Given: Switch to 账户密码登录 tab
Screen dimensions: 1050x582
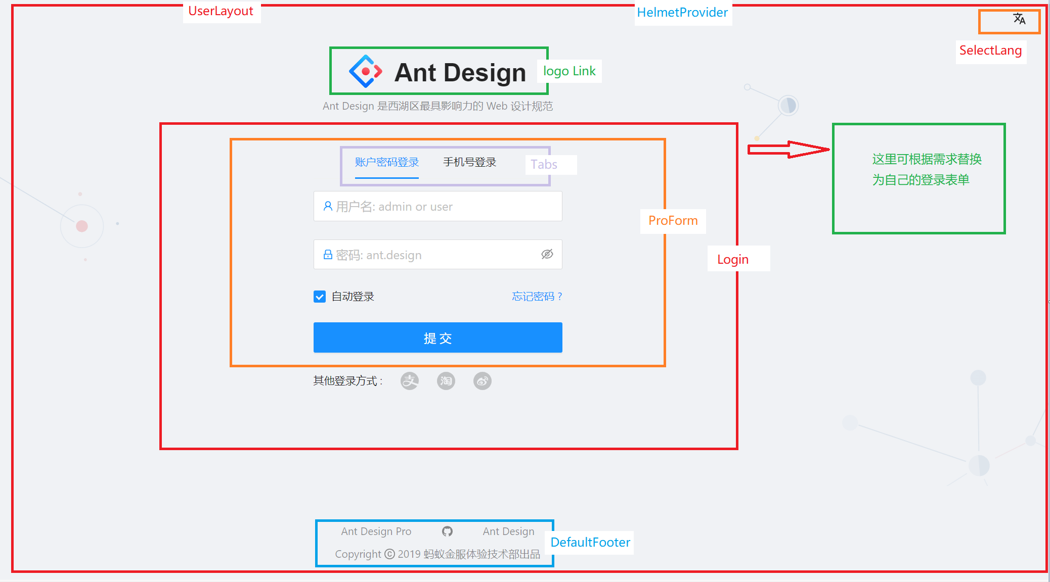Looking at the screenshot, I should point(387,162).
